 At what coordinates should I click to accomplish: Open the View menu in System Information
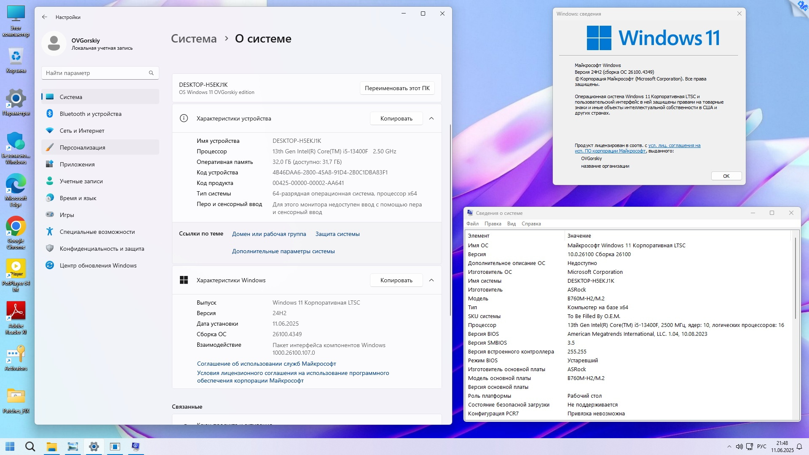pos(511,224)
